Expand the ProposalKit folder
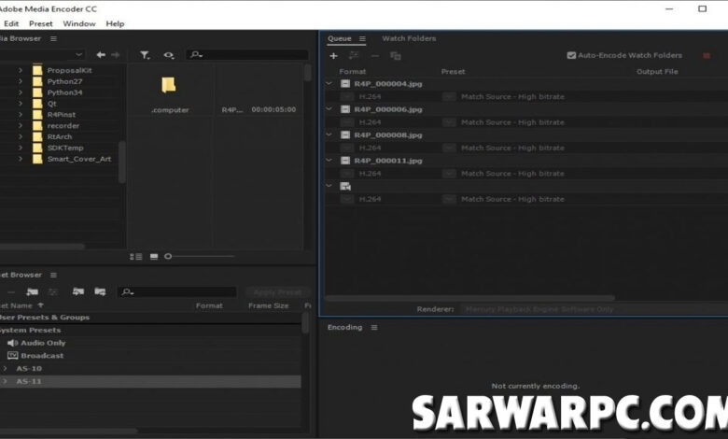728x439 pixels. 21,70
